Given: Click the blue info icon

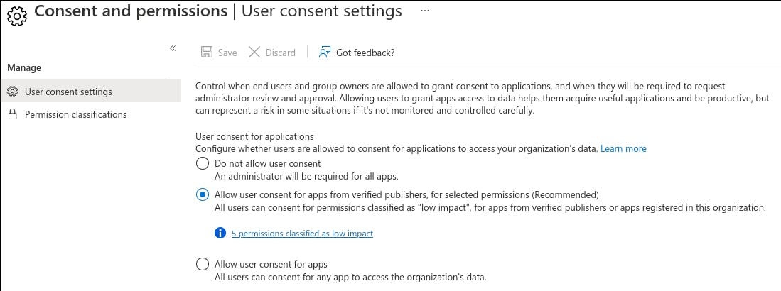Looking at the screenshot, I should point(220,233).
